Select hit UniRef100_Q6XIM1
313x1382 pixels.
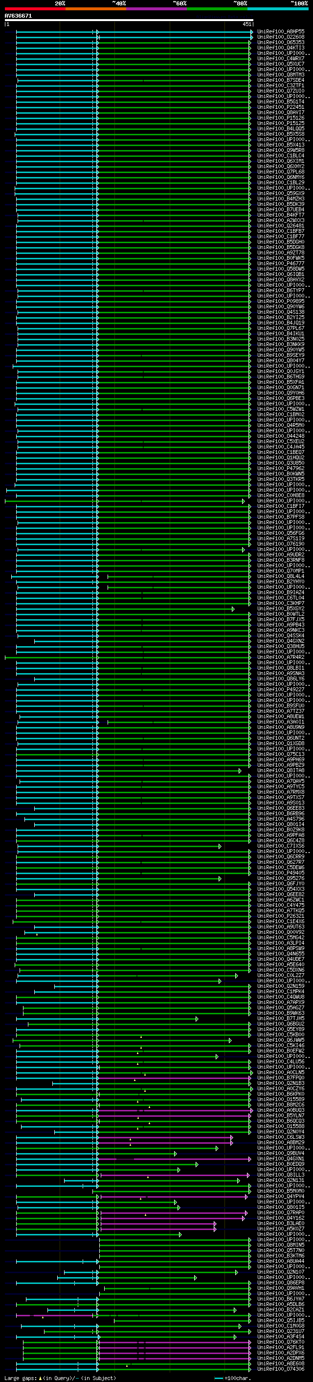point(281,161)
